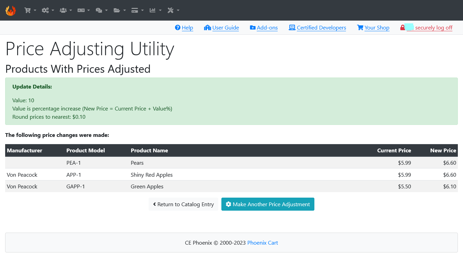
Task: Click the $6.10 new price
Action: [x=450, y=186]
